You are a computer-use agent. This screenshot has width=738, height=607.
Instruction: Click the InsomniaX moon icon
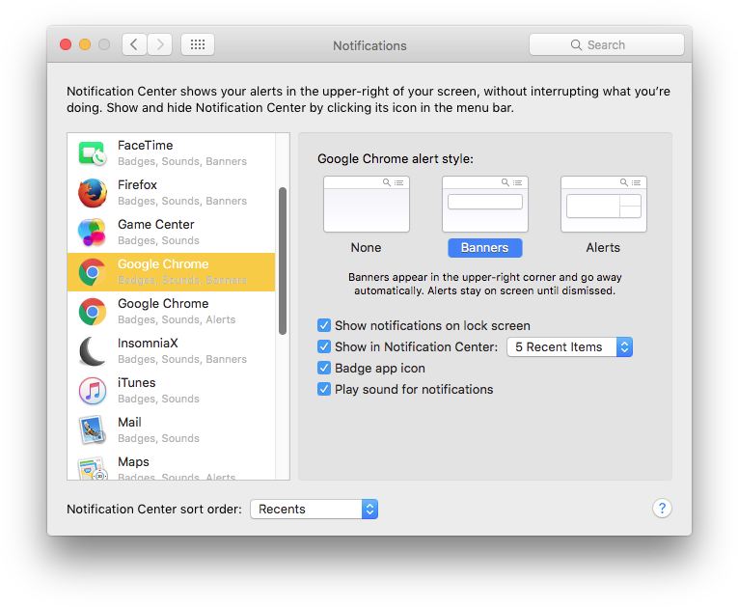click(93, 351)
